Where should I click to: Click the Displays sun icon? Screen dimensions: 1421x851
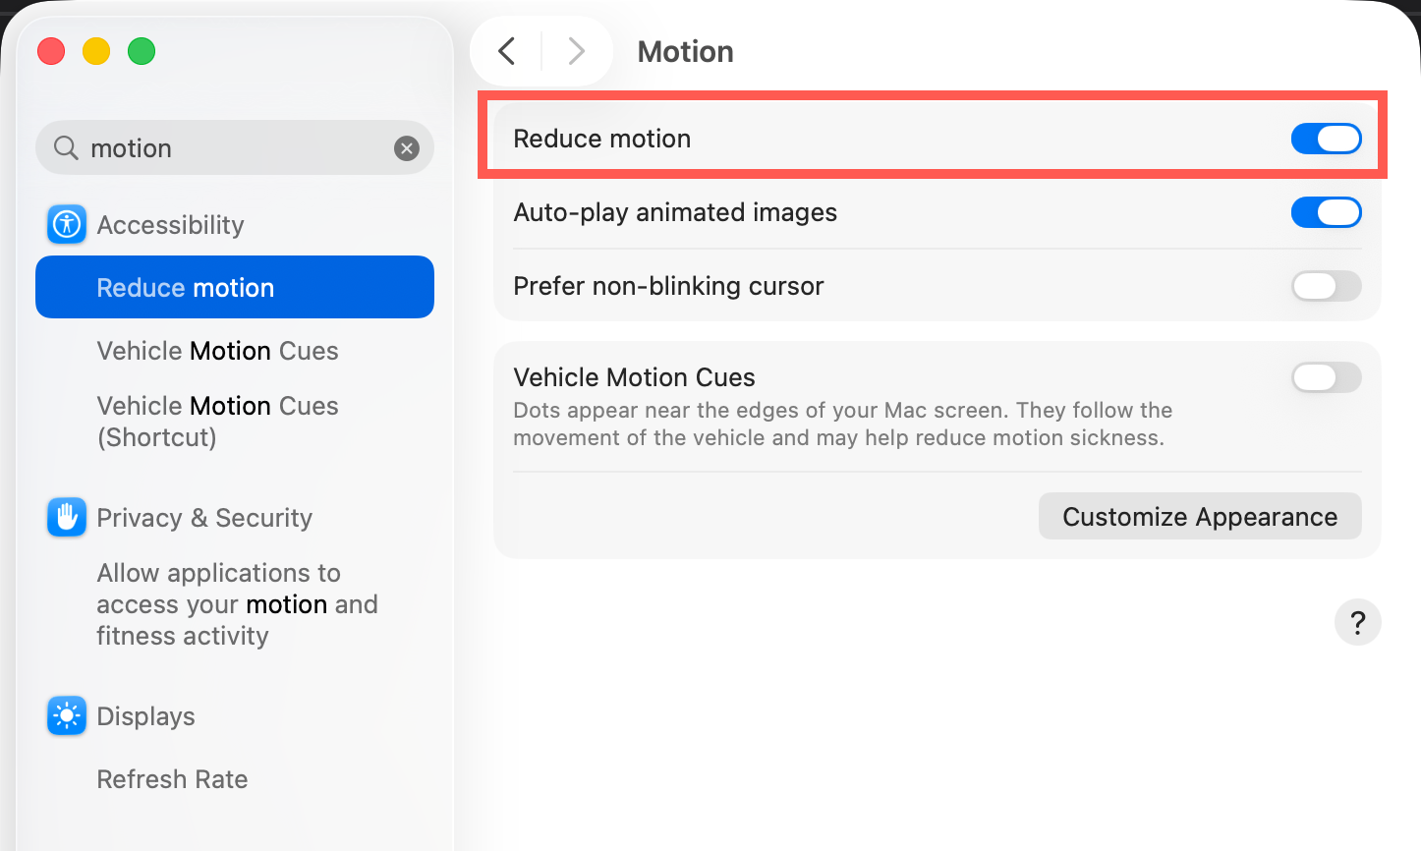tap(67, 716)
